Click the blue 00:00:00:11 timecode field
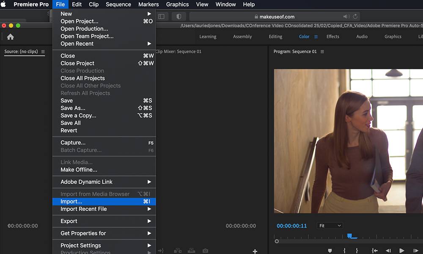This screenshot has height=254, width=423. [291, 226]
